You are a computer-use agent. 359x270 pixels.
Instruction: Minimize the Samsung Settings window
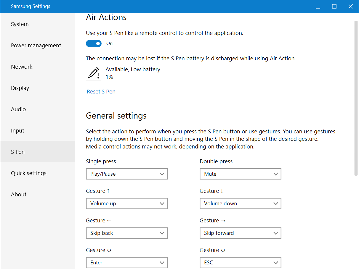[x=318, y=7]
